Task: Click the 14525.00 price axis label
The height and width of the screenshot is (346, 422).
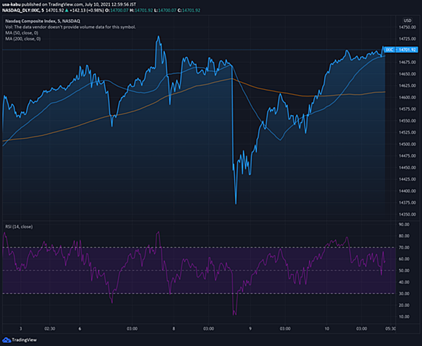Action: pyautogui.click(x=407, y=132)
